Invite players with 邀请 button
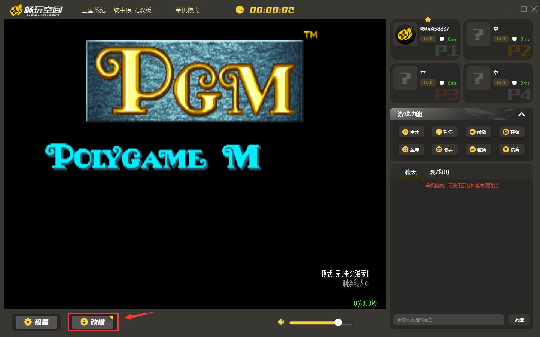 [x=478, y=149]
